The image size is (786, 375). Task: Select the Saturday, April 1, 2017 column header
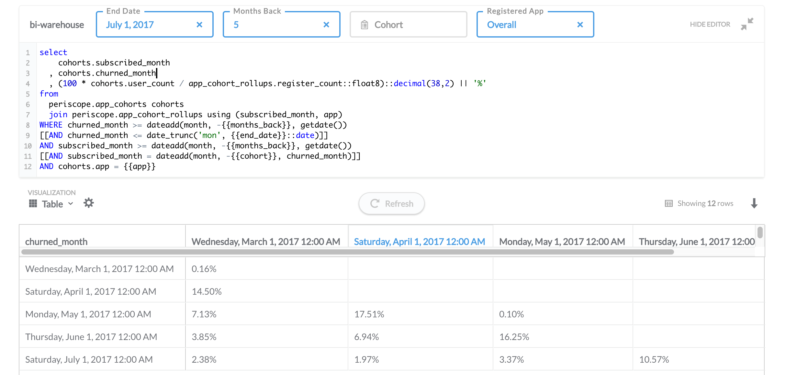[x=419, y=242]
